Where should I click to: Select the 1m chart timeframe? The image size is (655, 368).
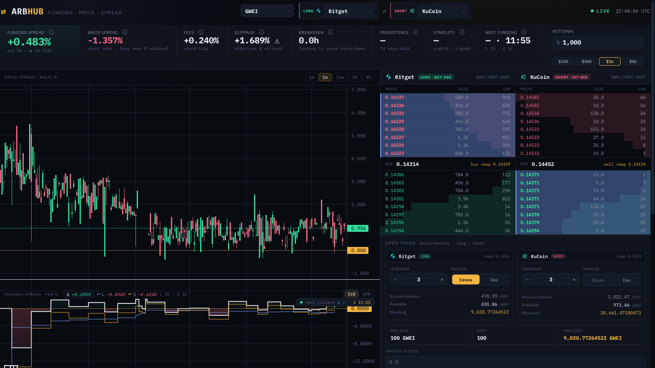point(312,77)
